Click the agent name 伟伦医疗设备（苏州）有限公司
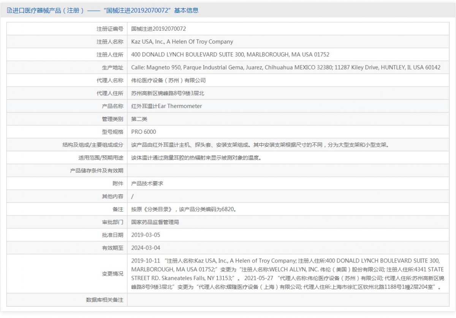456x318 pixels. click(168, 81)
